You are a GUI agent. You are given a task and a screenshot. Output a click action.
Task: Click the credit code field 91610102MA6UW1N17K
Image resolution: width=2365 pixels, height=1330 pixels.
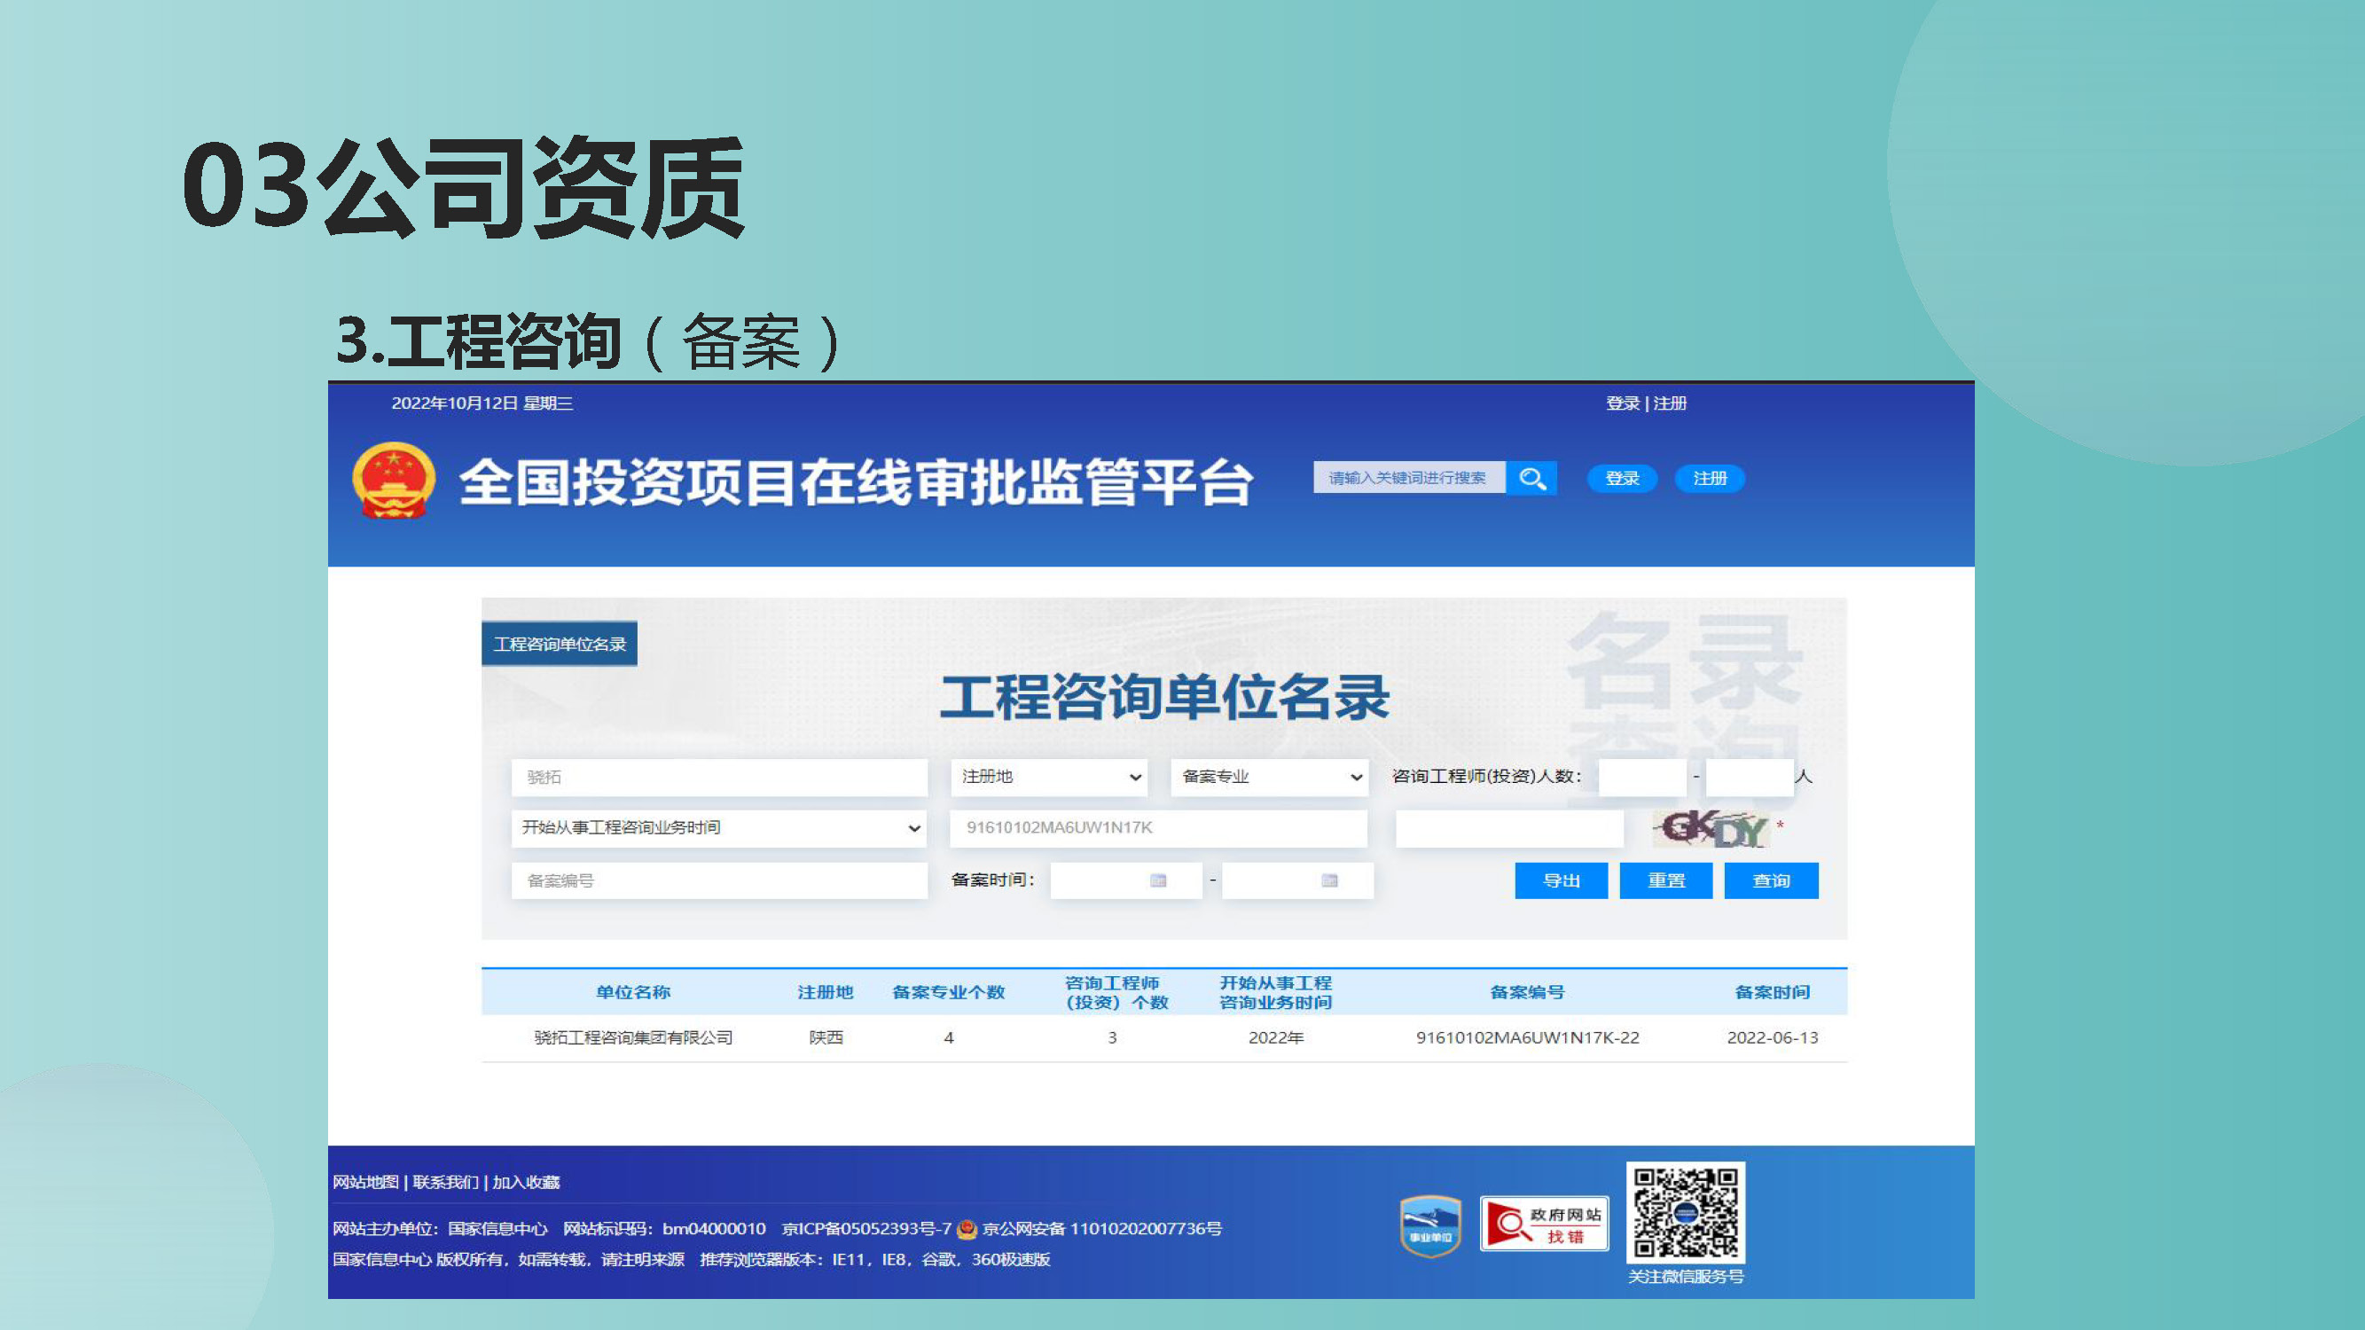pos(1159,828)
